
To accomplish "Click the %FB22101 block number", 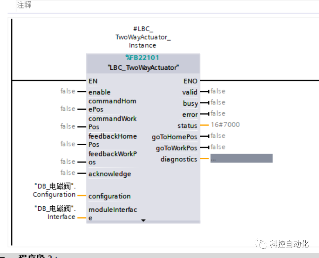I will [x=142, y=58].
